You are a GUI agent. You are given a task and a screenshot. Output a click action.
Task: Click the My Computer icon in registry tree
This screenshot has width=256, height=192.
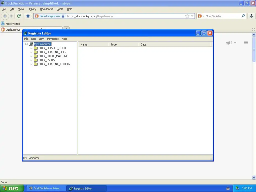click(x=31, y=44)
